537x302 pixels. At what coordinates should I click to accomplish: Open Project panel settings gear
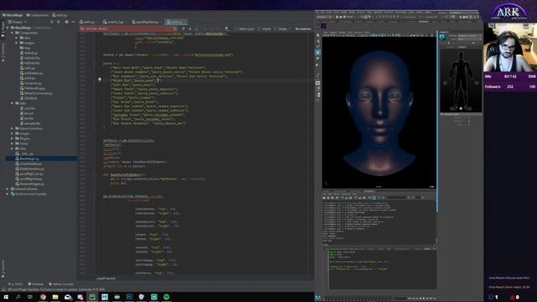(66, 22)
